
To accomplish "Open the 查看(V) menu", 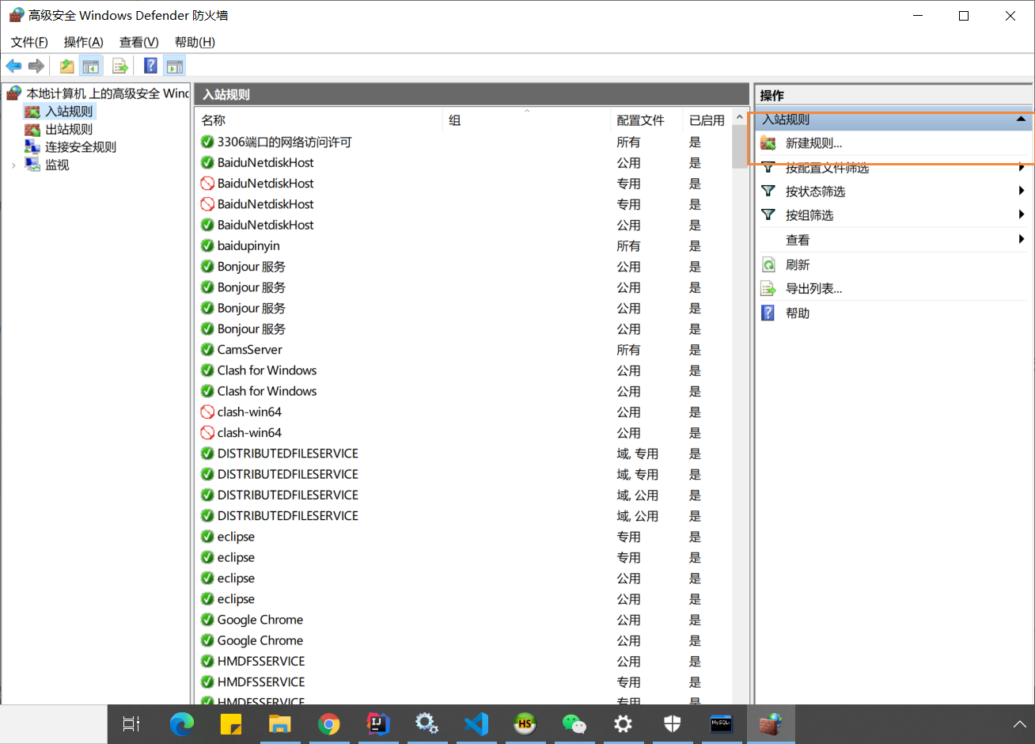I will point(138,42).
